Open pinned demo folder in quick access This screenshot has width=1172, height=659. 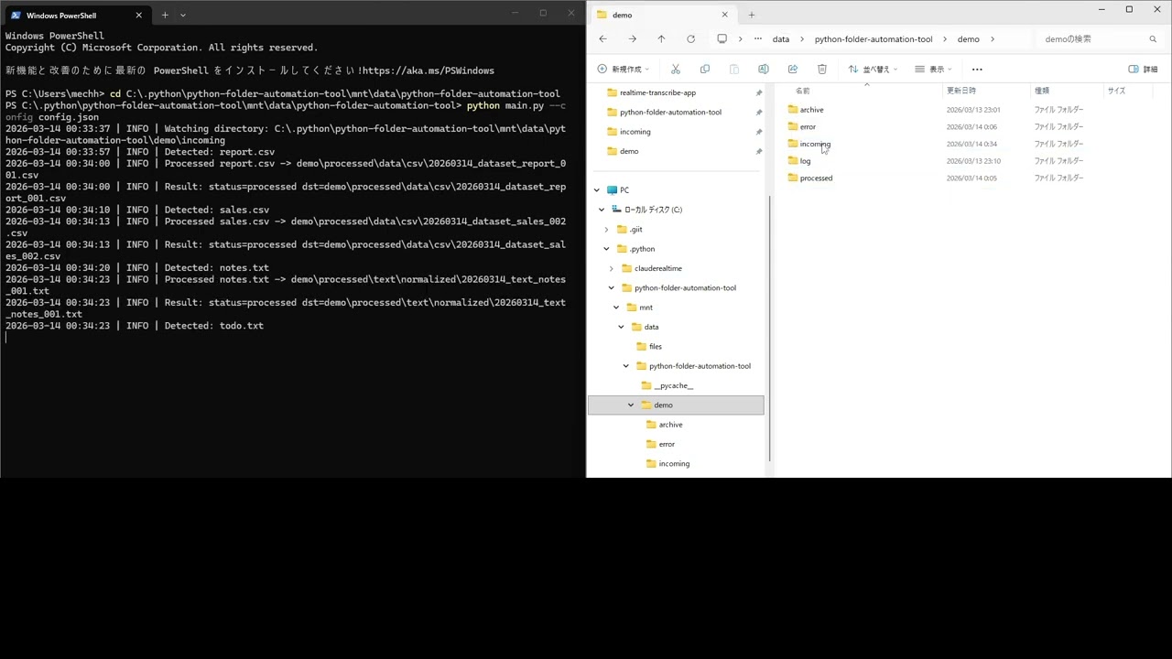[x=629, y=151]
